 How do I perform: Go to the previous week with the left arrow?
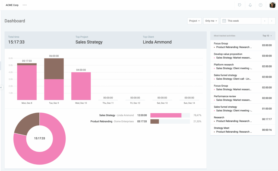265,21
